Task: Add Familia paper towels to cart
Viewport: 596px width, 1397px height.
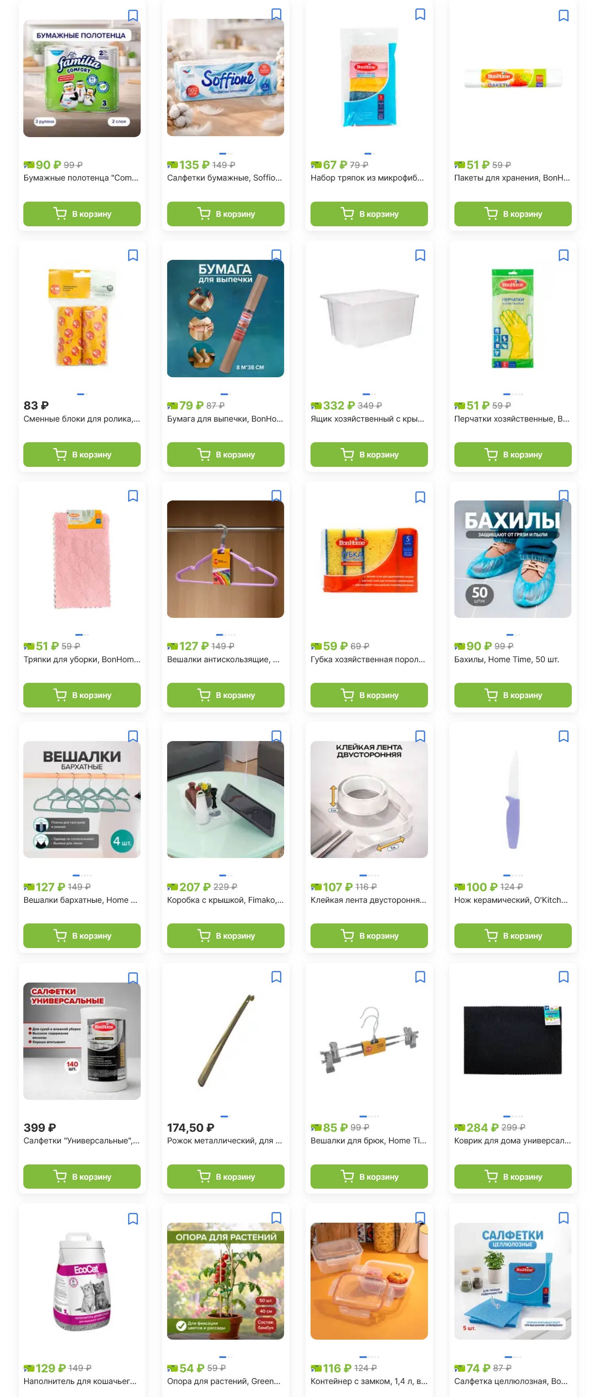Action: tap(82, 214)
